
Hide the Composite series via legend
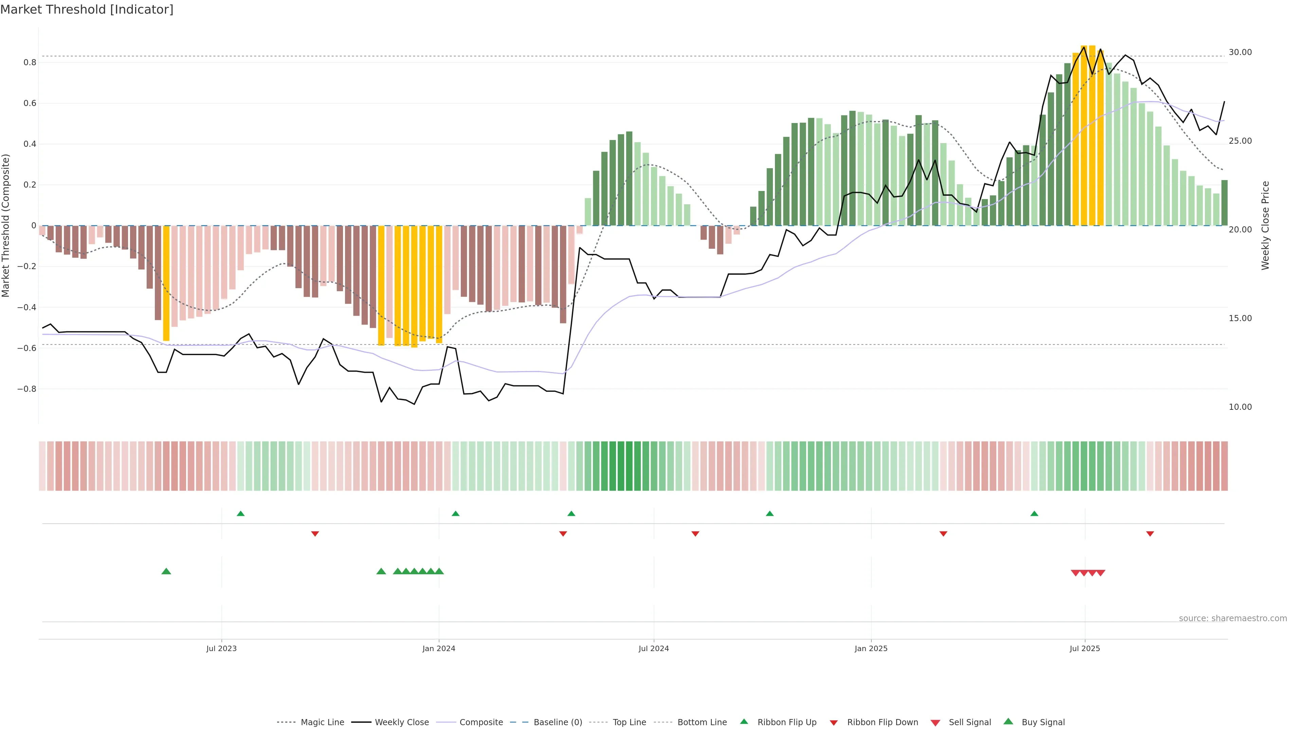pyautogui.click(x=481, y=722)
